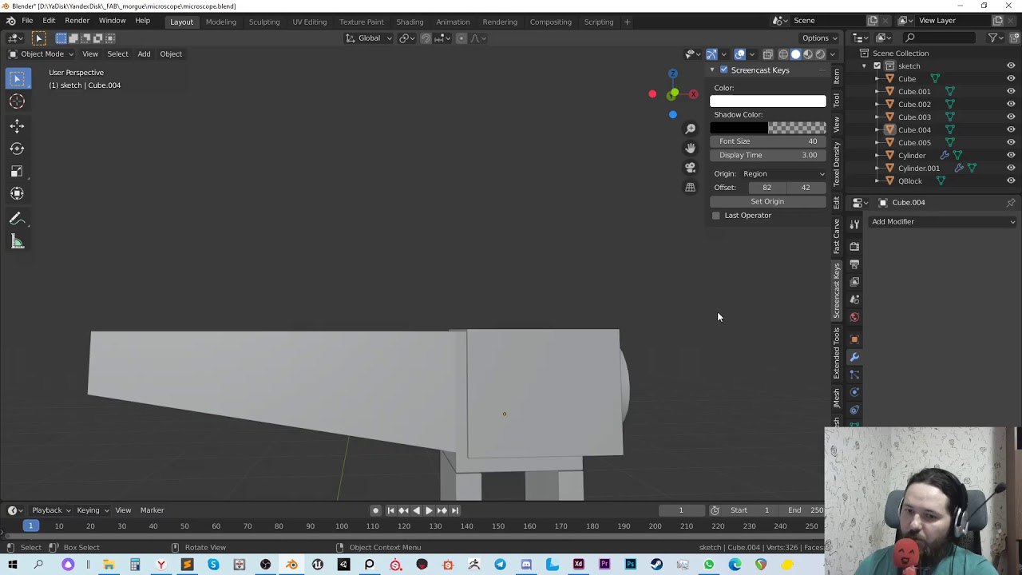Open Blender from the Windows taskbar
This screenshot has width=1022, height=575.
click(291, 565)
